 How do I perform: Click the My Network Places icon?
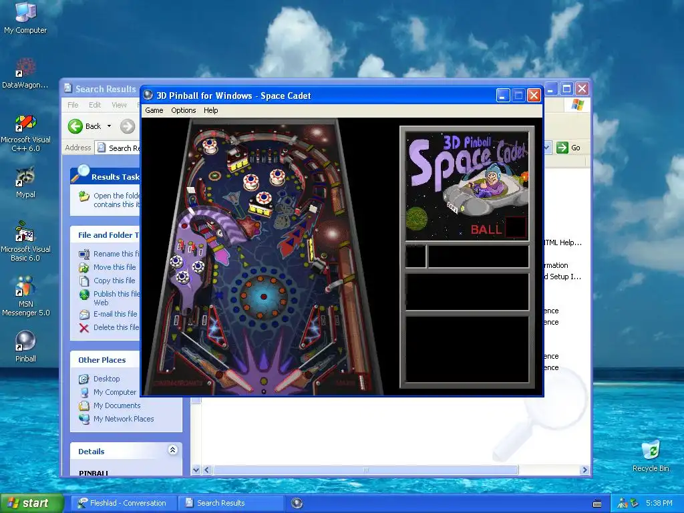coord(84,419)
